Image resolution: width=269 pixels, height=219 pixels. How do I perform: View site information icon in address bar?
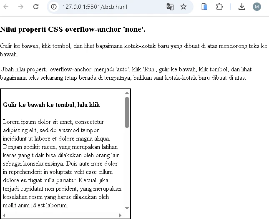pyautogui.click(x=54, y=7)
